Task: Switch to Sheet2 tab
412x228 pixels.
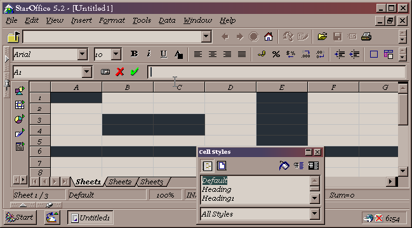Action: [x=120, y=182]
